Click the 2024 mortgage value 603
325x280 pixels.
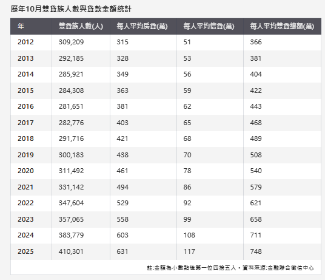pyautogui.click(x=122, y=235)
